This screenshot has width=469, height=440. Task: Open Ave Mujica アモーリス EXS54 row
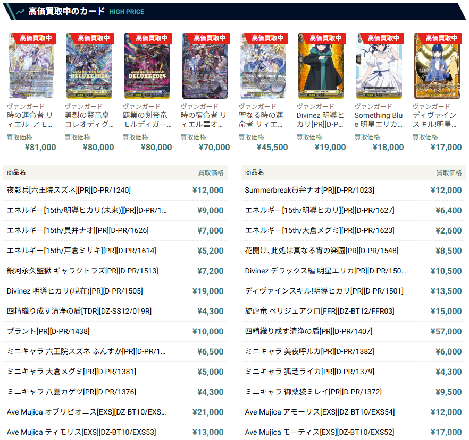tap(353, 412)
